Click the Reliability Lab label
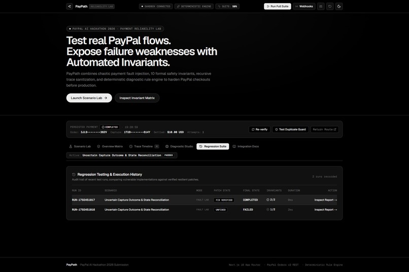The width and height of the screenshot is (409, 272). tap(101, 7)
